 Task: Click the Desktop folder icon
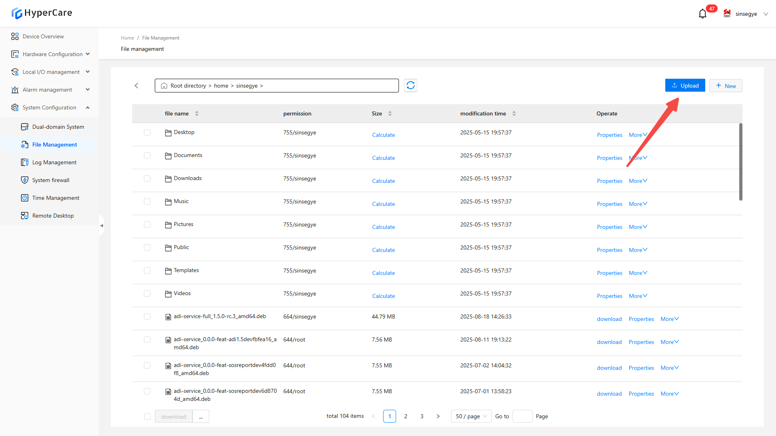(x=168, y=133)
